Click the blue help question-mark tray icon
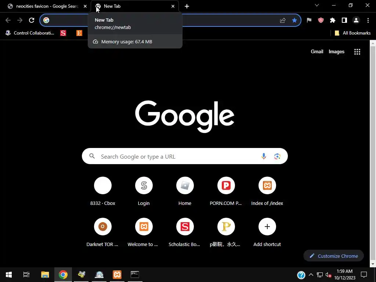376x282 pixels. click(301, 275)
